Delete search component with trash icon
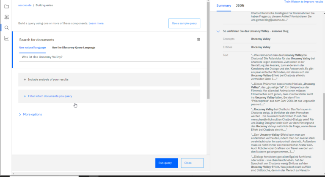 pyautogui.click(x=198, y=40)
